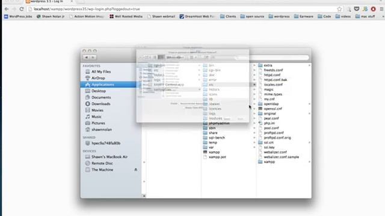385x216 pixels.
Task: Select the freetds.conf file
Action: [x=273, y=70]
